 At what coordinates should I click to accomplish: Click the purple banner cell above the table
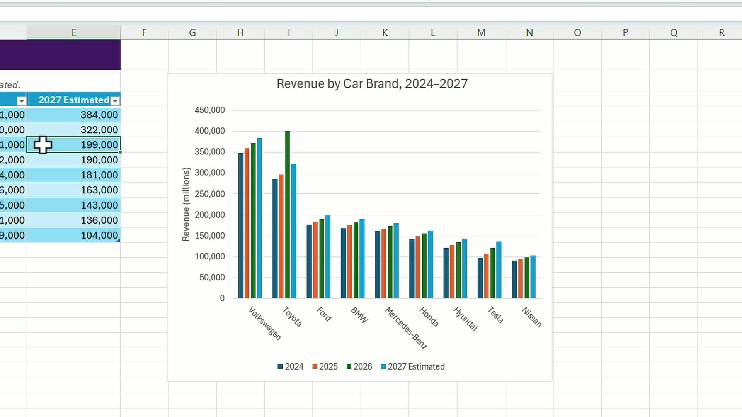coord(60,55)
